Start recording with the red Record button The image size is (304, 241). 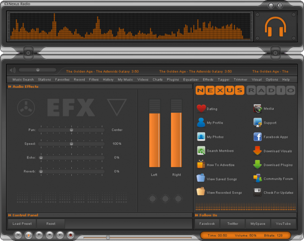click(71, 235)
